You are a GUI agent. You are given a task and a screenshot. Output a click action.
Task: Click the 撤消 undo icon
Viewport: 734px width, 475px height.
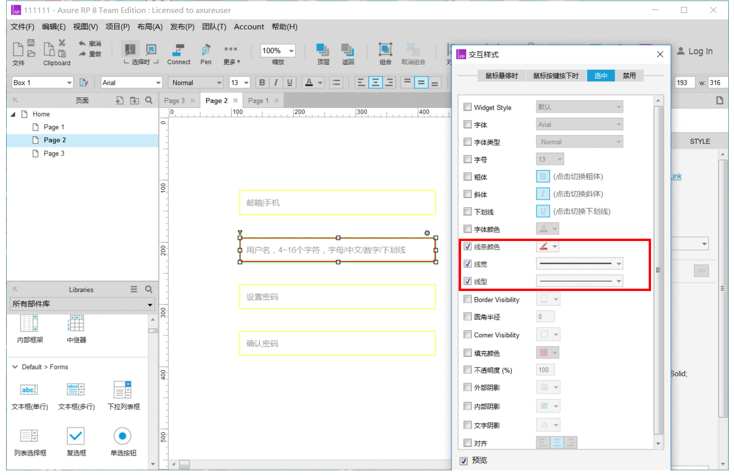82,43
